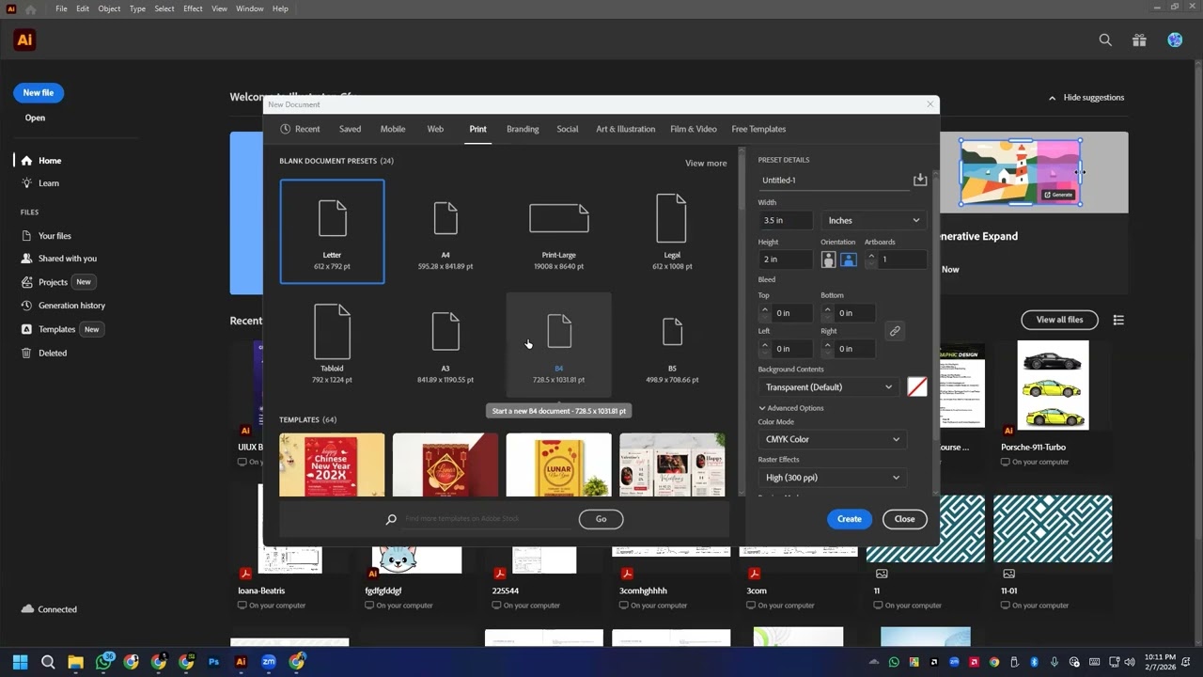The image size is (1203, 677).
Task: Click the Adobe Stock search magnifier icon
Action: coord(391,519)
